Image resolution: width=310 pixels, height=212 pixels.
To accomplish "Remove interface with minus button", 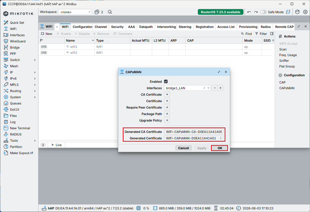I will pyautogui.click(x=215, y=88).
